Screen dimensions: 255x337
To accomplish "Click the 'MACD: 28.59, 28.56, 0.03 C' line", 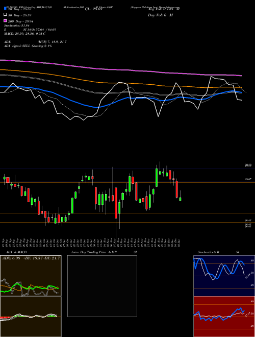I will click(x=24, y=34).
